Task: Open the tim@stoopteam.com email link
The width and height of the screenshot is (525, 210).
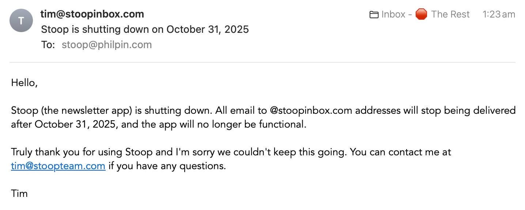Action: coord(58,166)
